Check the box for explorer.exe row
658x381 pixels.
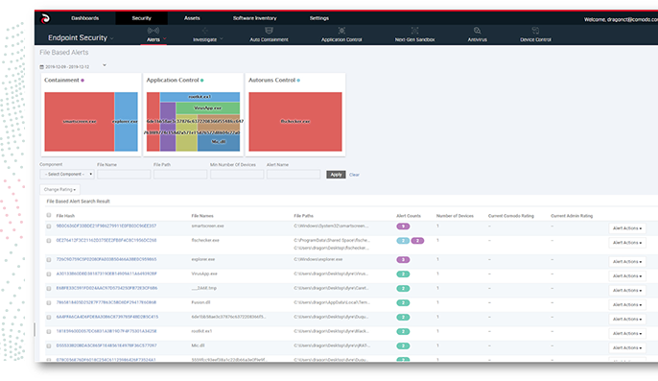49,260
